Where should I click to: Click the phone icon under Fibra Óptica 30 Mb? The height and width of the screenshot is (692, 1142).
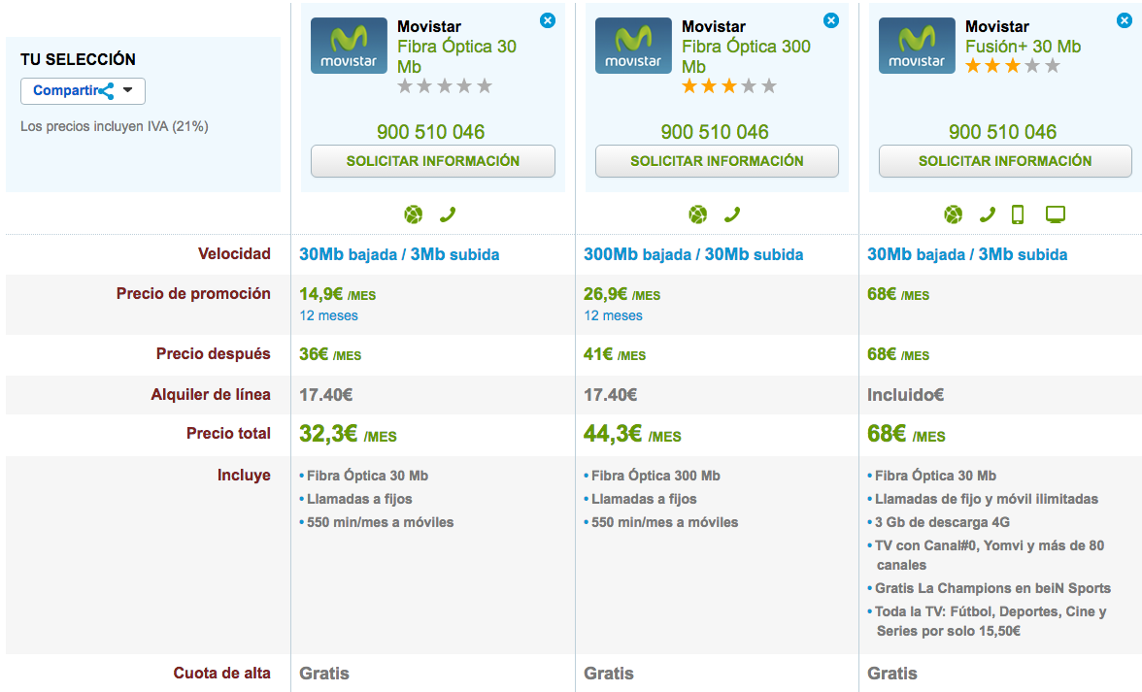(448, 214)
